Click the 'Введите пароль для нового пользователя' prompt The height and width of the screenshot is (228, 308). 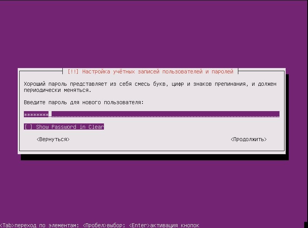pos(84,103)
